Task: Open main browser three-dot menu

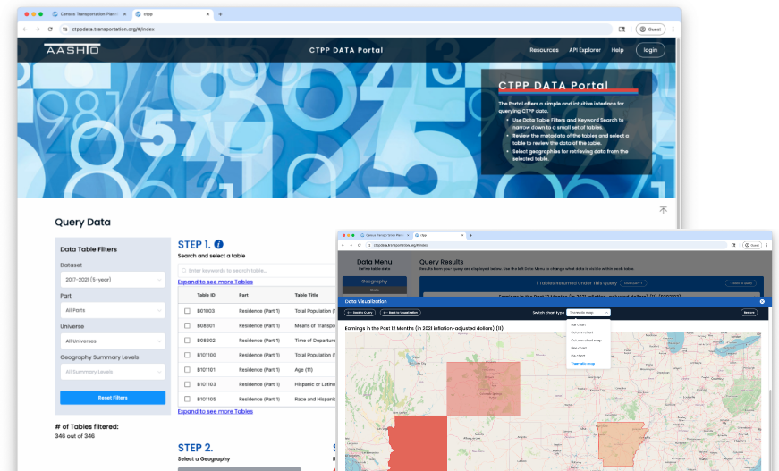Action: tap(673, 29)
